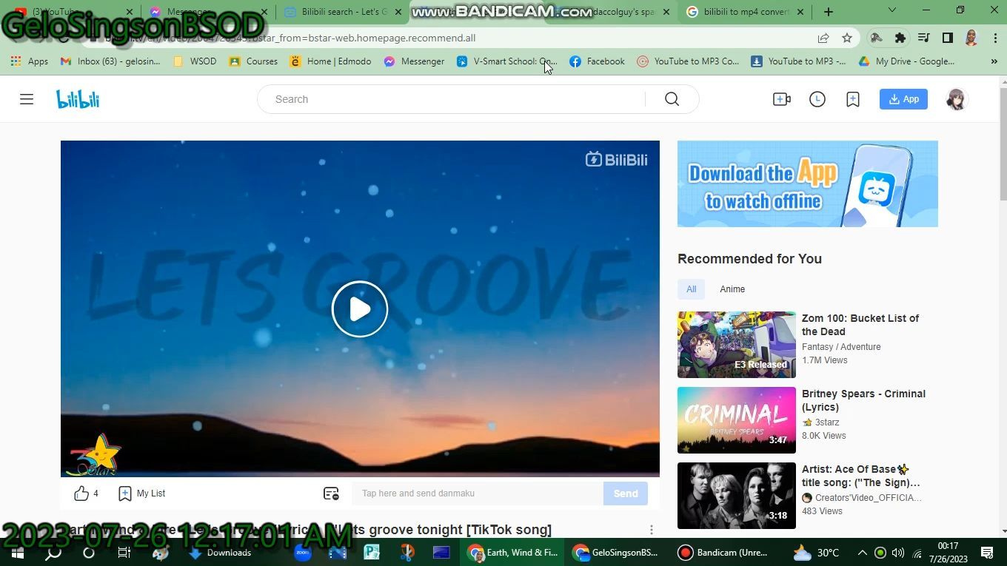
Task: Expand the Chrome tab search chevron
Action: [x=891, y=10]
